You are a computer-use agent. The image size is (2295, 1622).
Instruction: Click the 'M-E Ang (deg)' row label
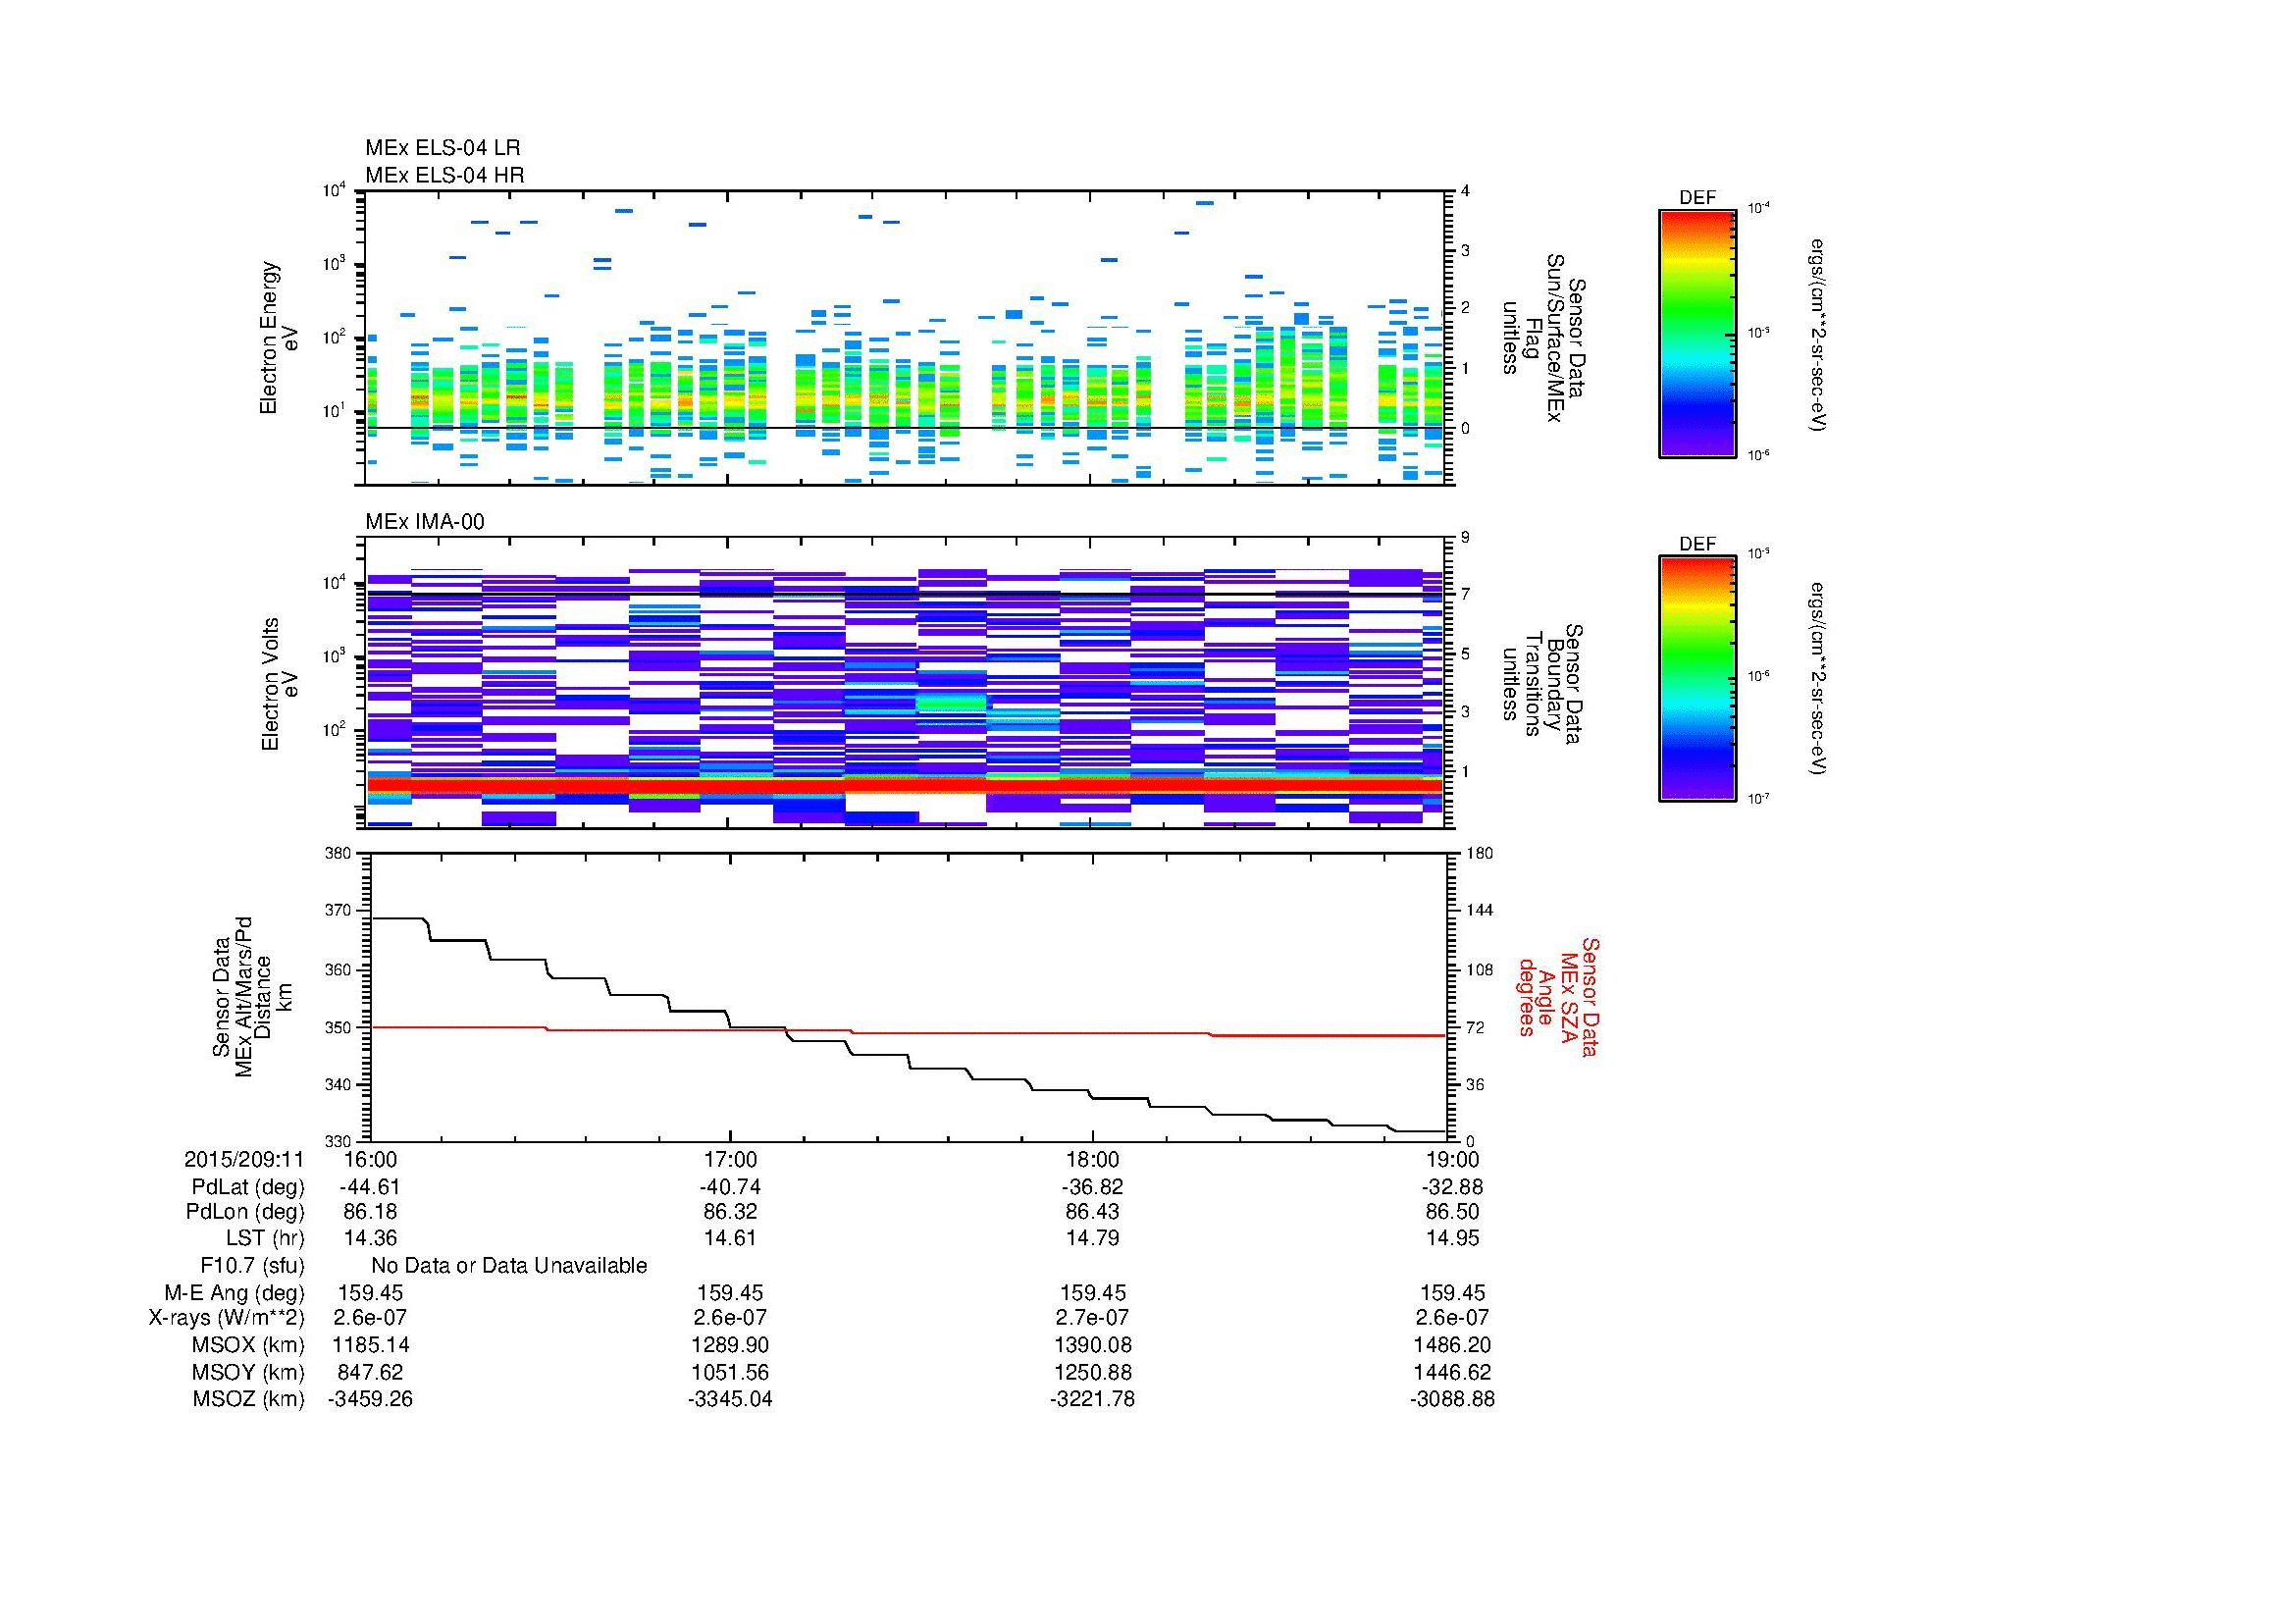[235, 1293]
